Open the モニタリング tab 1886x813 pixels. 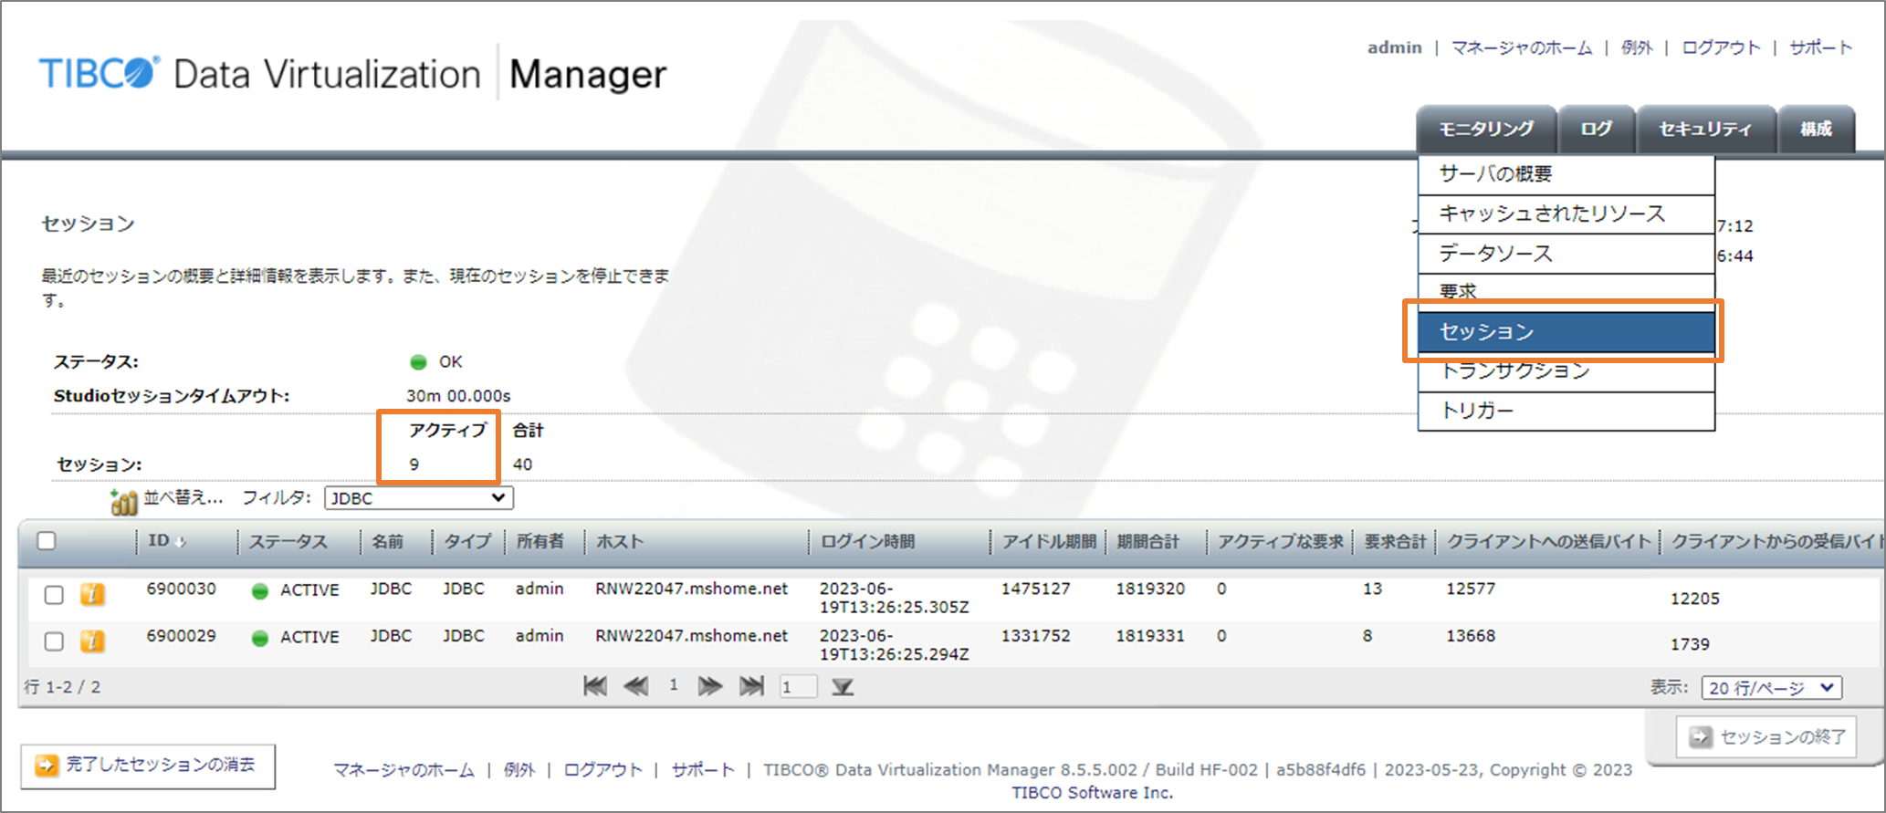(x=1486, y=129)
